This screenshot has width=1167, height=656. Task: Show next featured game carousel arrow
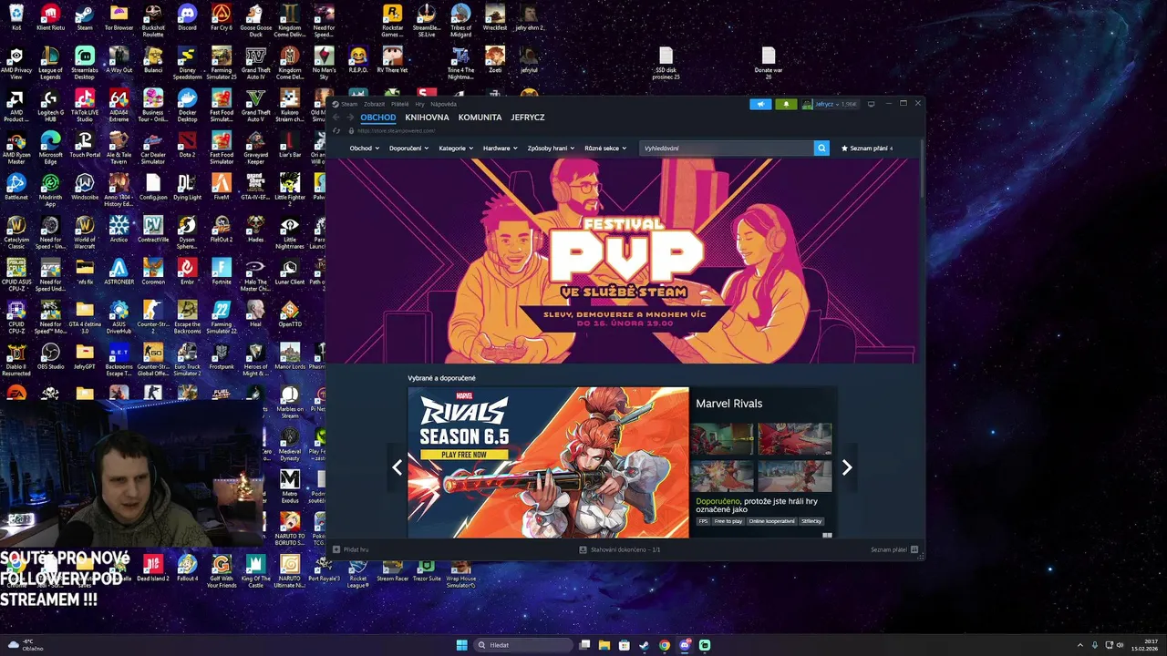coord(847,467)
